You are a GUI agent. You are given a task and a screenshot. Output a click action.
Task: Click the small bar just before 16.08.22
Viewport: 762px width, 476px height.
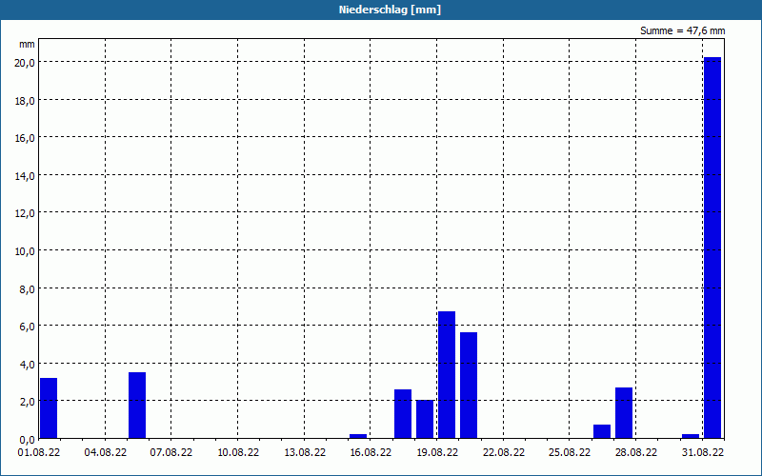click(x=358, y=436)
